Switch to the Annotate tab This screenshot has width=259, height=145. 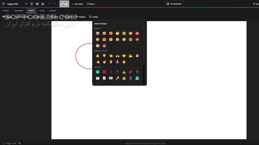point(18,11)
